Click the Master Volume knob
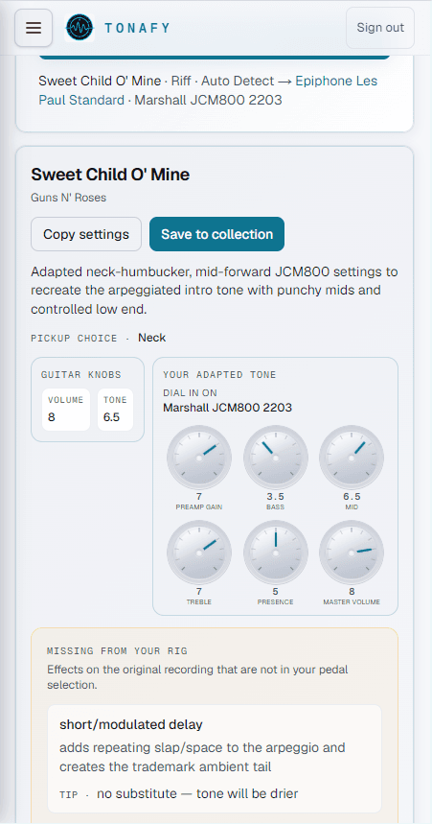The height and width of the screenshot is (824, 432). tap(352, 553)
